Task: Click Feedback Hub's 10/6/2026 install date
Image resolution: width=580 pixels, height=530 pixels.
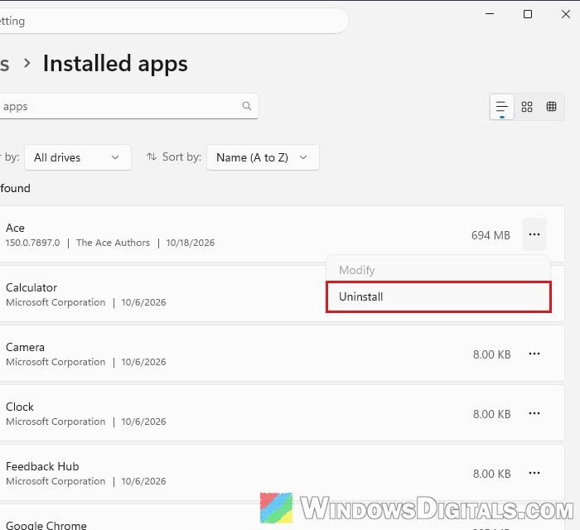Action: click(x=143, y=481)
